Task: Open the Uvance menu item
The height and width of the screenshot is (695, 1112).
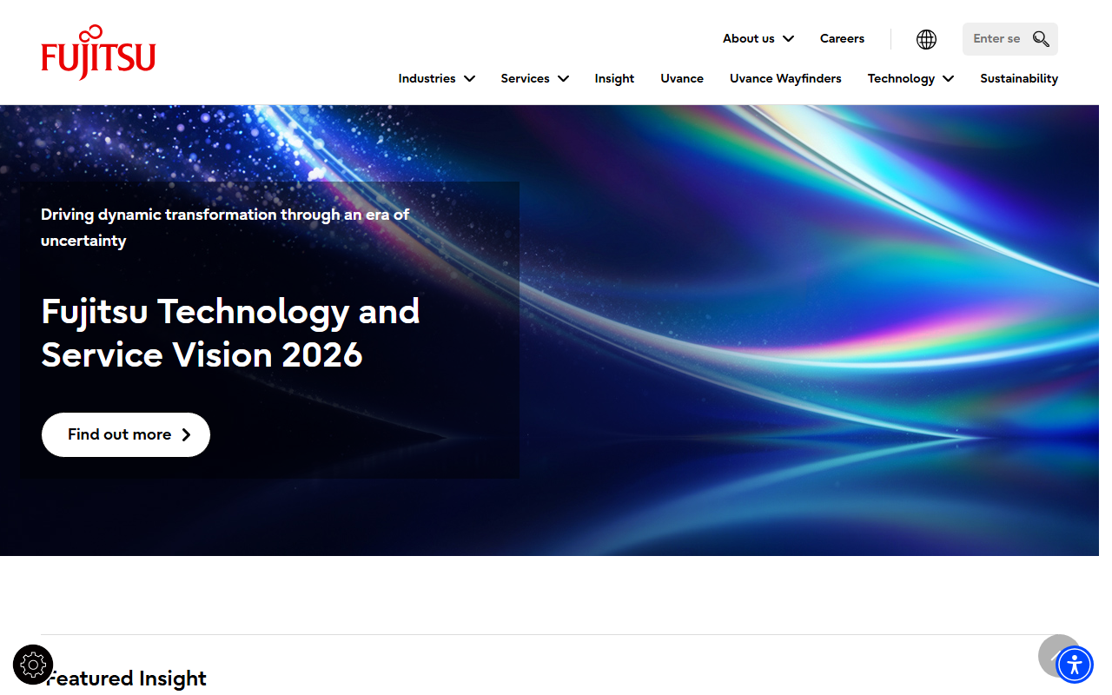Action: (x=682, y=78)
